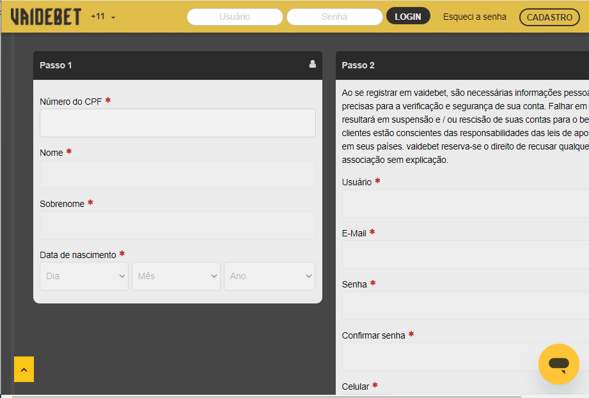Focus the Senha login field in top bar

(x=334, y=17)
